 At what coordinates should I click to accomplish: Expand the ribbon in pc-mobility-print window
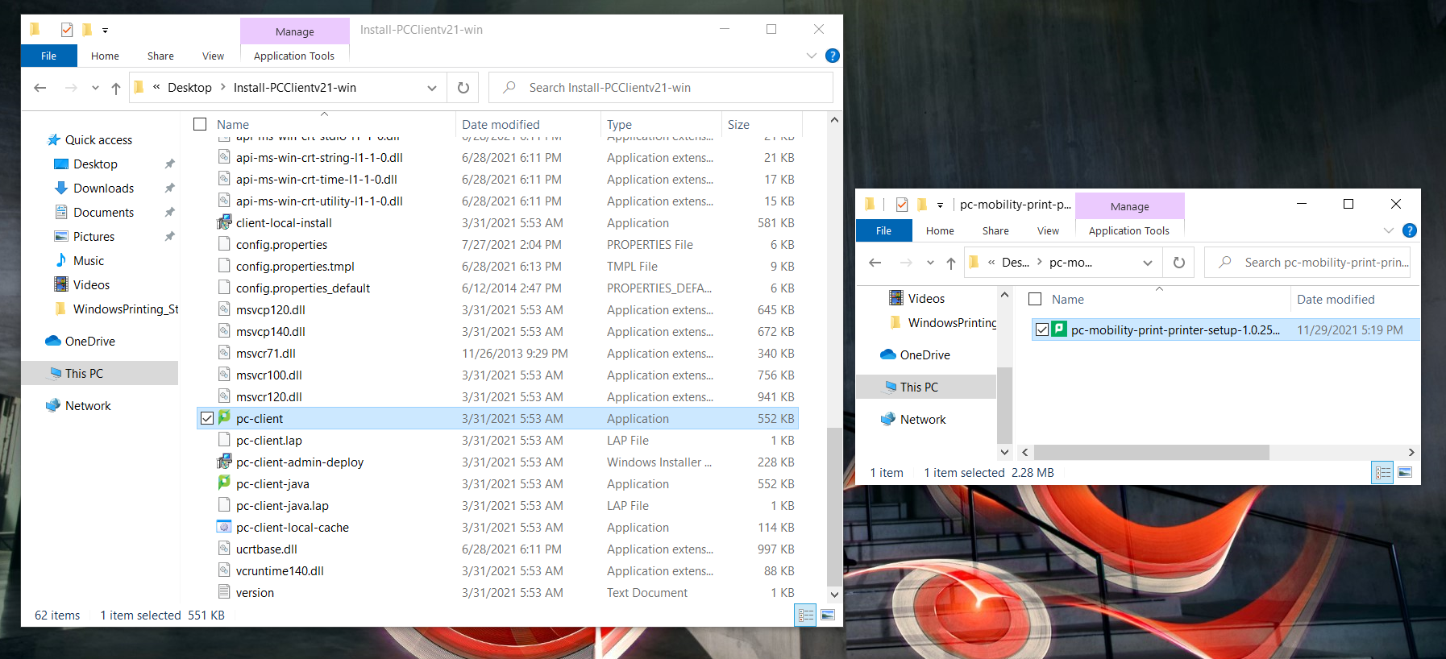click(1389, 230)
